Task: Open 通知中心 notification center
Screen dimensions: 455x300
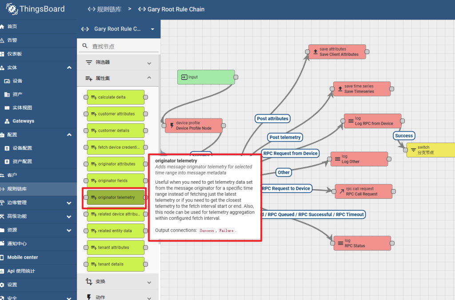Action: click(38, 244)
